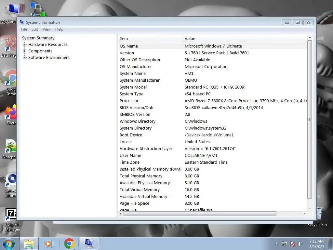Viewport: 333px width, 250px height.
Task: Select the Boot Device row
Action: click(x=212, y=135)
